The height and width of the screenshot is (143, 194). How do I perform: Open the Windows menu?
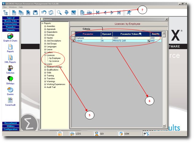(x=13, y=7)
